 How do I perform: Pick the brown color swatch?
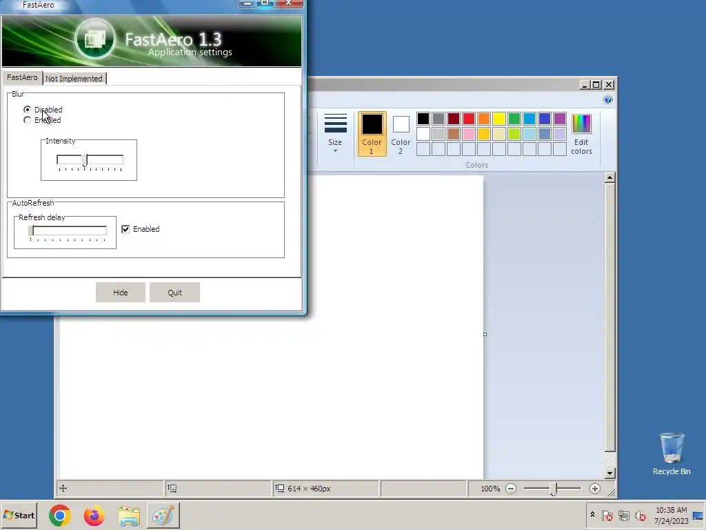[454, 134]
